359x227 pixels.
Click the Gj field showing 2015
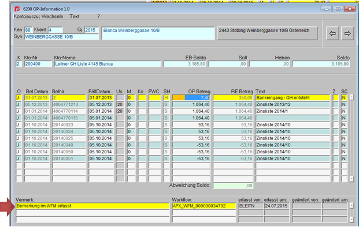[x=91, y=30]
